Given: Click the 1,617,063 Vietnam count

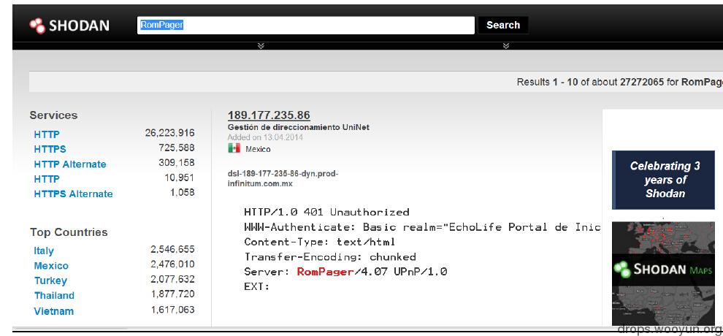Looking at the screenshot, I should tap(172, 310).
